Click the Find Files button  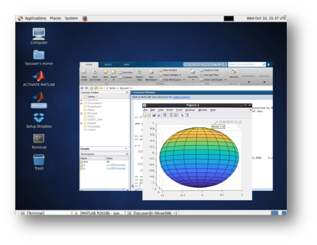[126, 73]
